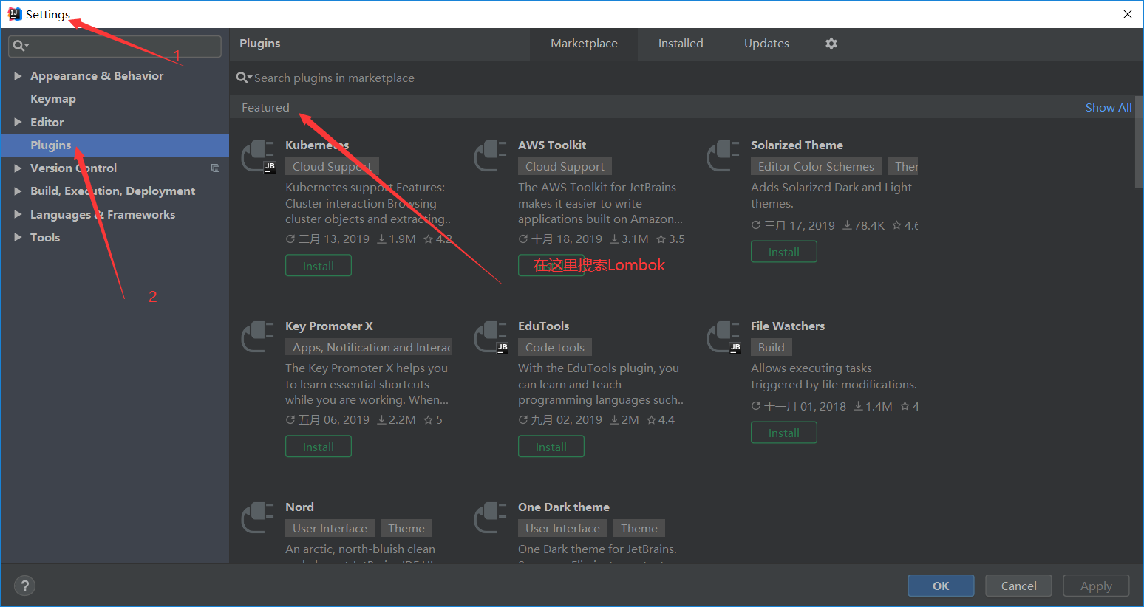Click the One Dark theme plugin icon
This screenshot has height=607, width=1144.
tap(491, 518)
